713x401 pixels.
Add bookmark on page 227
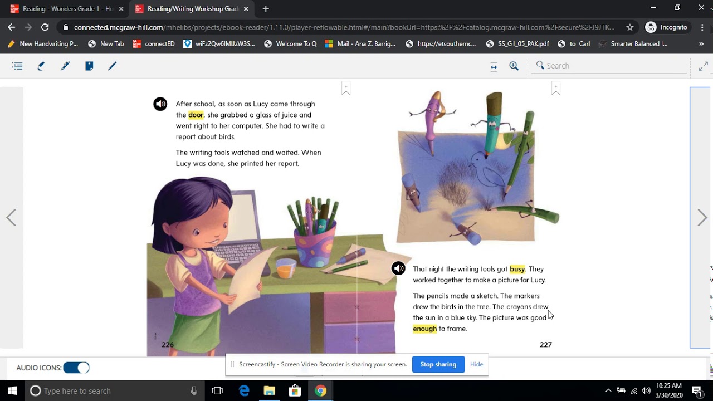[x=555, y=89]
